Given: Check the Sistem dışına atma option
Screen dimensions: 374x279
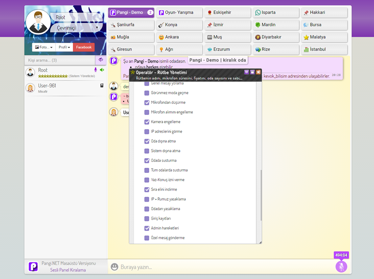Looking at the screenshot, I should click(x=147, y=151).
